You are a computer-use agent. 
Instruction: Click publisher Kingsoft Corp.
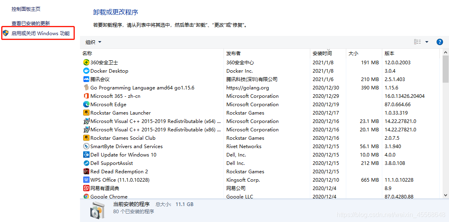pos(243,180)
